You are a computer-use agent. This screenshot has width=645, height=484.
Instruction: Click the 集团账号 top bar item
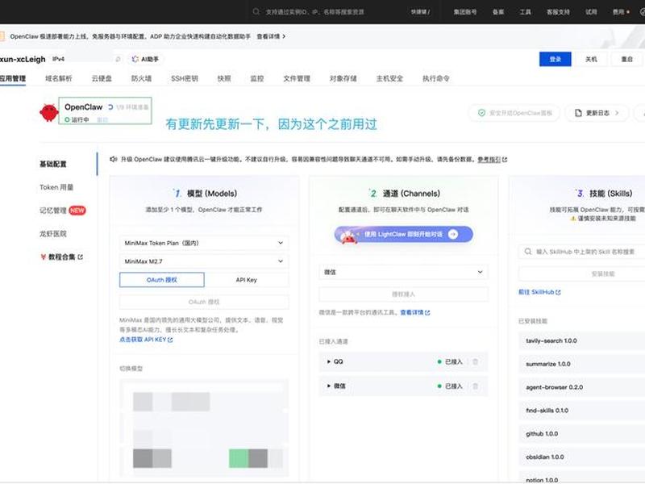tap(465, 12)
